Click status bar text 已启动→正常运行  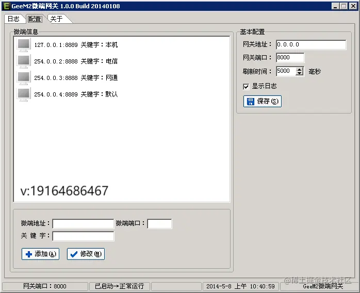click(119, 286)
